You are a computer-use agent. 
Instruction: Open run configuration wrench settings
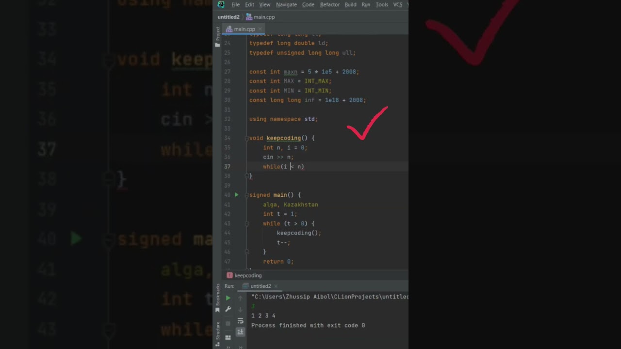(x=228, y=309)
